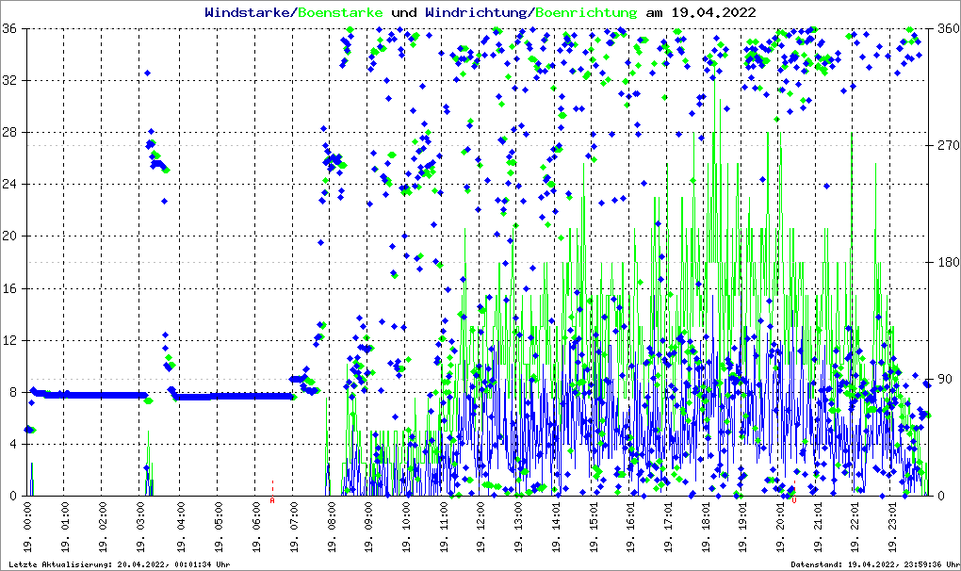Select the "19. 03:01" time axis label
Viewport: 961px width, 571px height.
point(143,528)
